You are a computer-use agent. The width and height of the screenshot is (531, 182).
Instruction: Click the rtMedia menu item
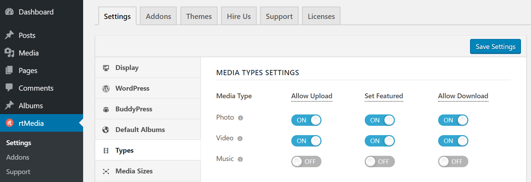click(42, 123)
